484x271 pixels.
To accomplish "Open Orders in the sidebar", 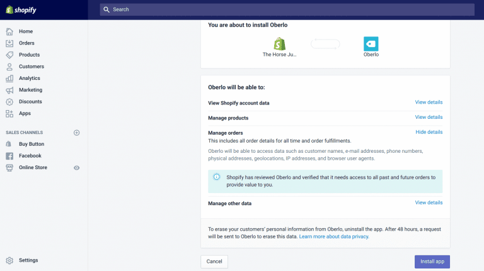I will tap(26, 43).
